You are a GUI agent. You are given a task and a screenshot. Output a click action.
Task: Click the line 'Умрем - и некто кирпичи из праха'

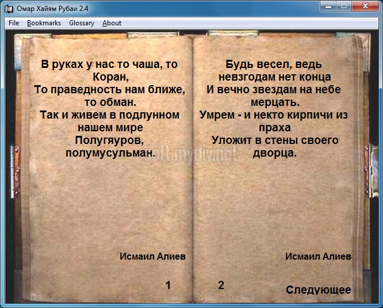(x=274, y=121)
